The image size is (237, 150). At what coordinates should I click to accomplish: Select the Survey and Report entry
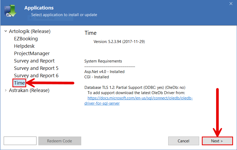[34, 61]
